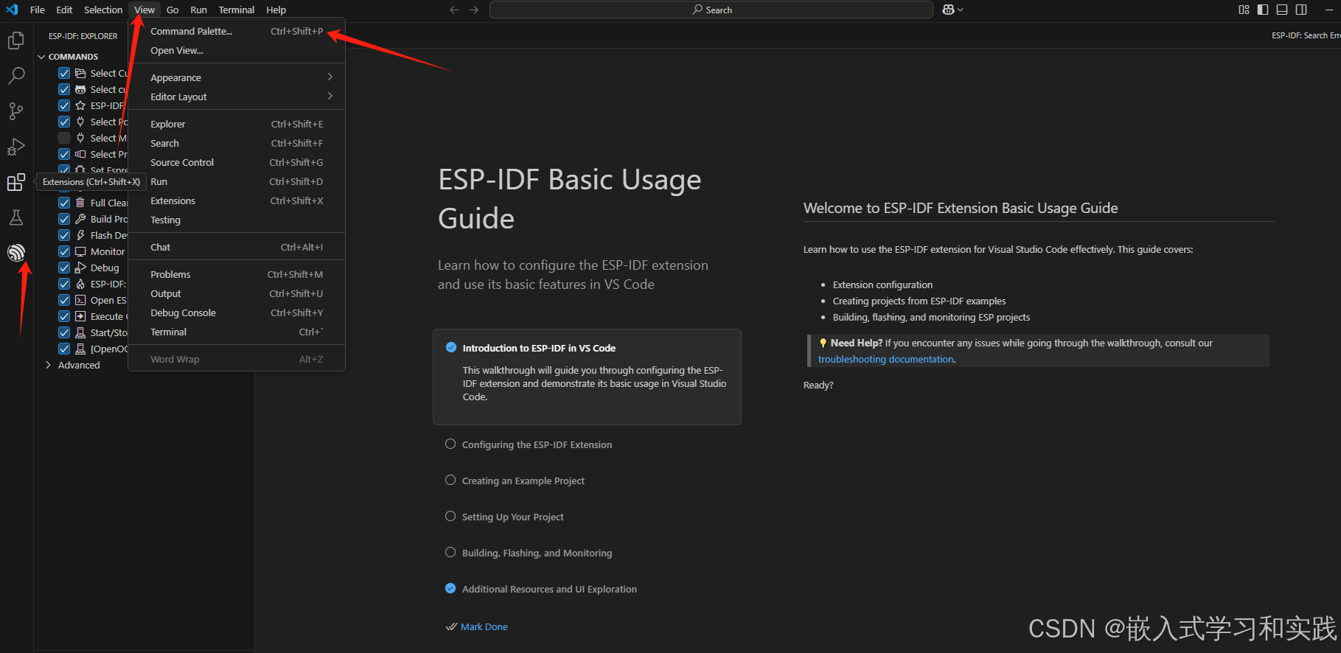The image size is (1341, 653).
Task: Uncheck the Flash Device command checkbox
Action: pyautogui.click(x=64, y=235)
